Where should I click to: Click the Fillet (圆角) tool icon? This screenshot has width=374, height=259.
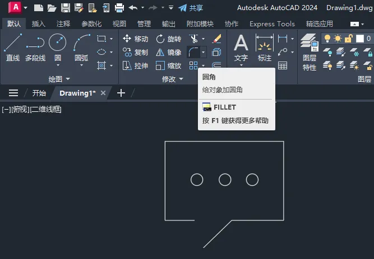pyautogui.click(x=193, y=52)
